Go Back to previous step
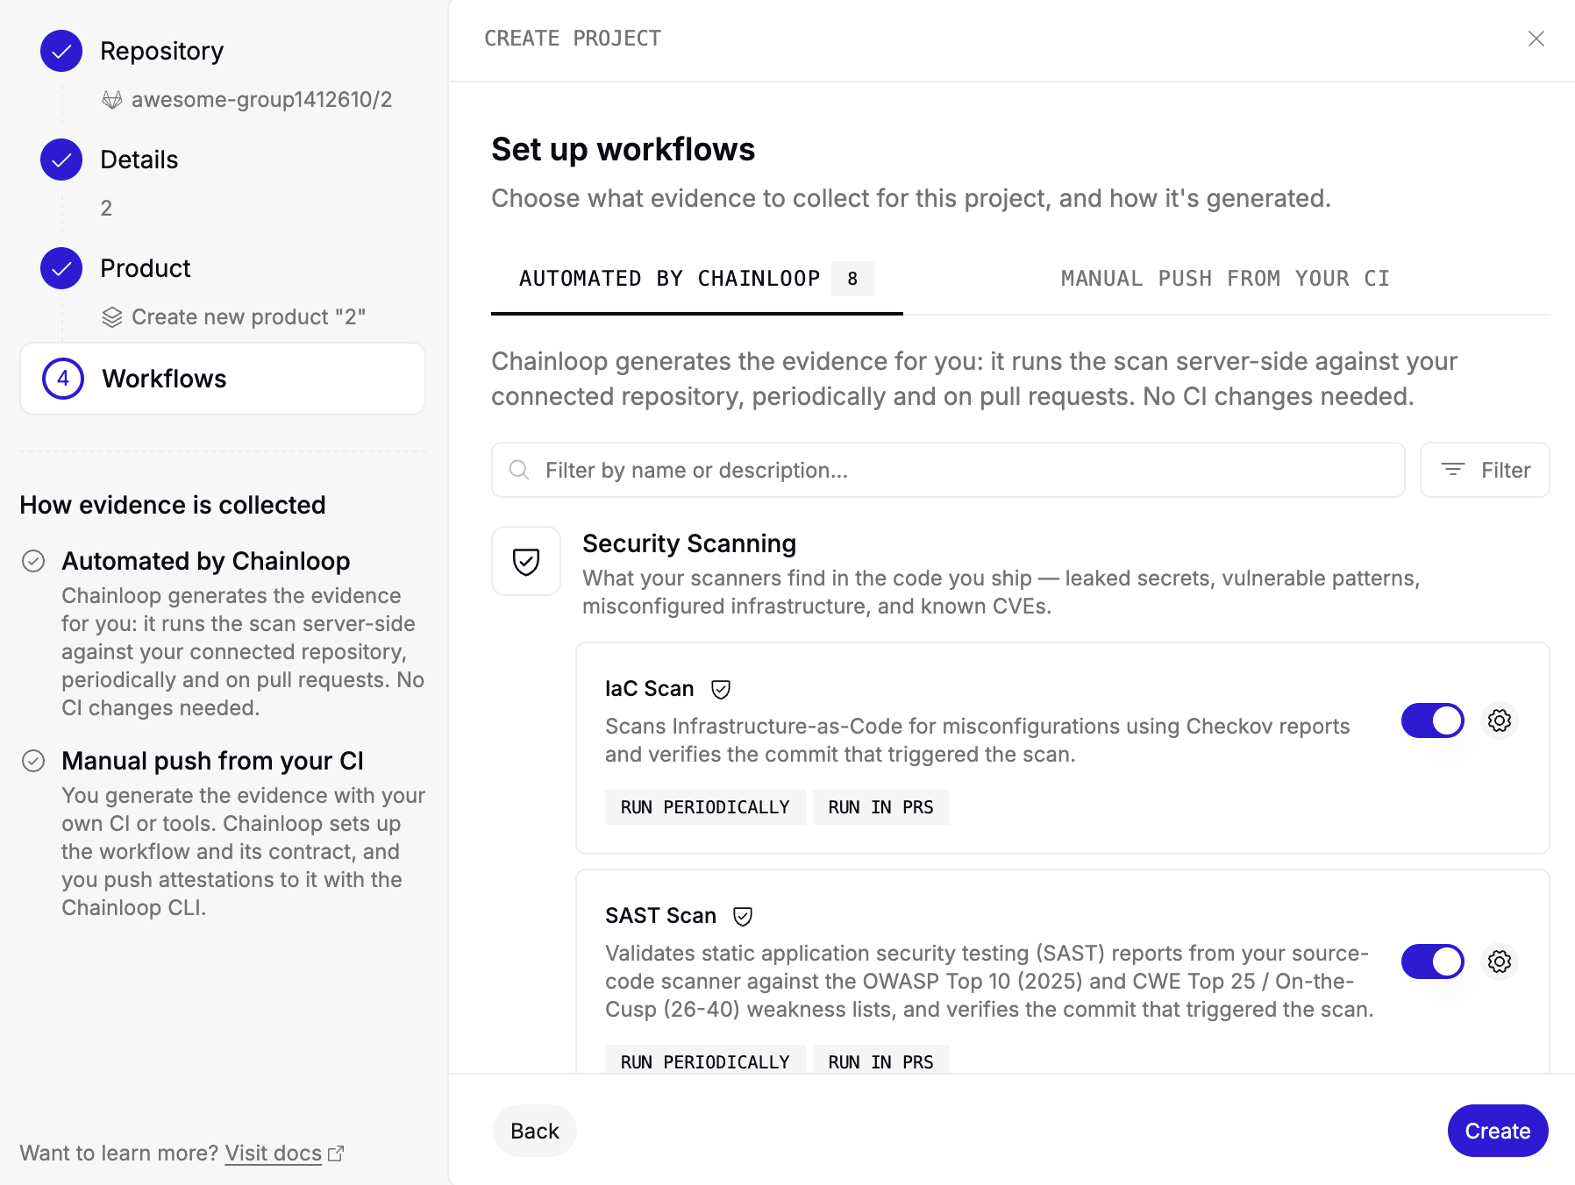 tap(535, 1131)
